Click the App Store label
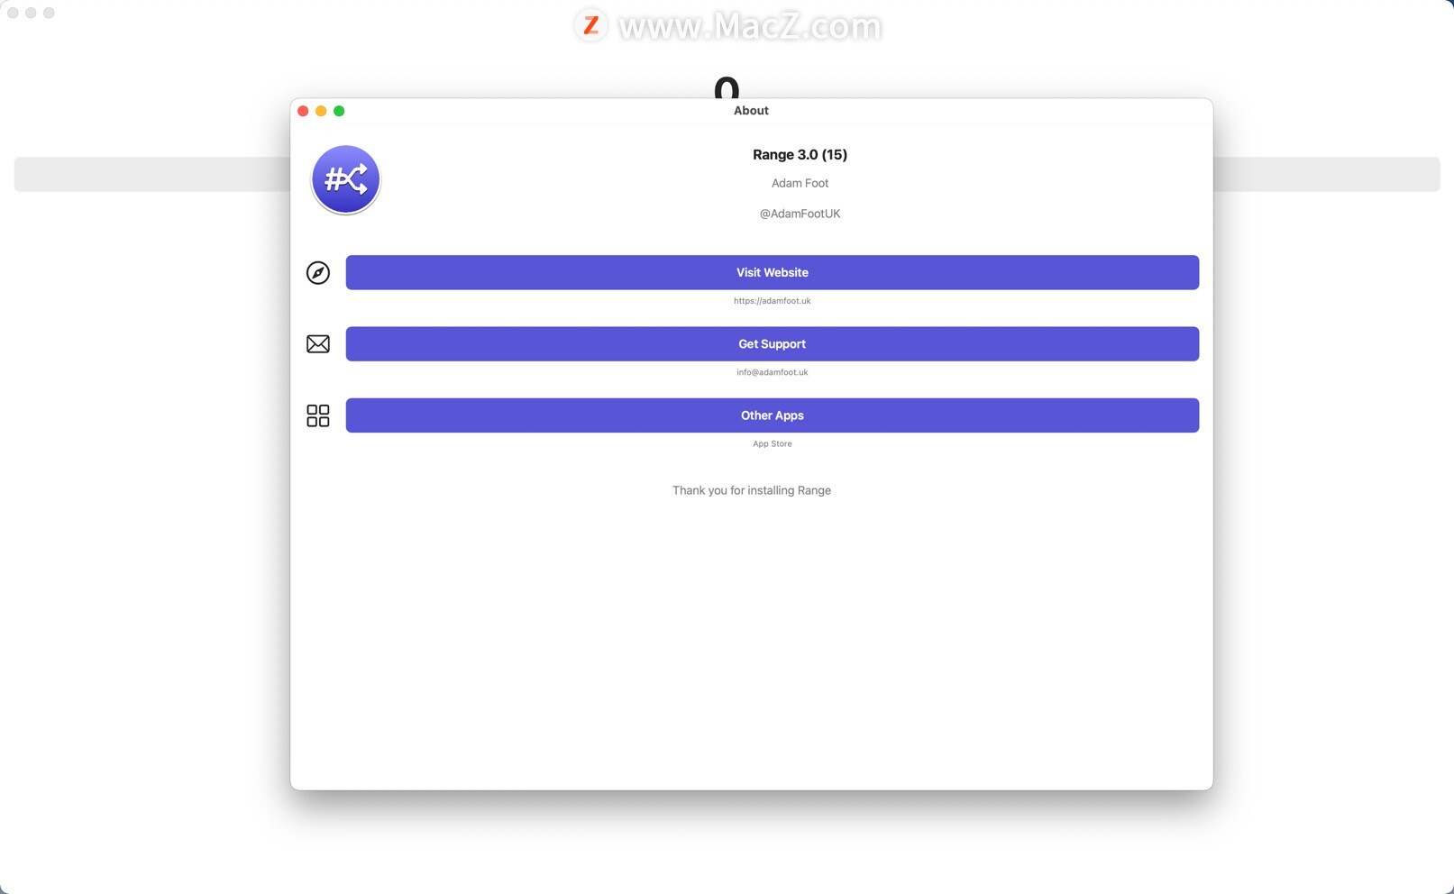The width and height of the screenshot is (1454, 894). 773,443
